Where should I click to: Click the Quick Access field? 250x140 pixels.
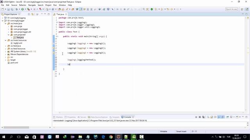(x=232, y=9)
